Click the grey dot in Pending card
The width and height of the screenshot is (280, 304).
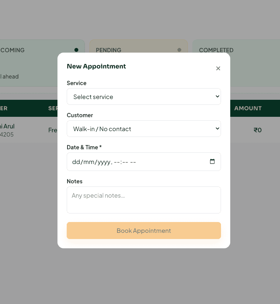[x=179, y=50]
